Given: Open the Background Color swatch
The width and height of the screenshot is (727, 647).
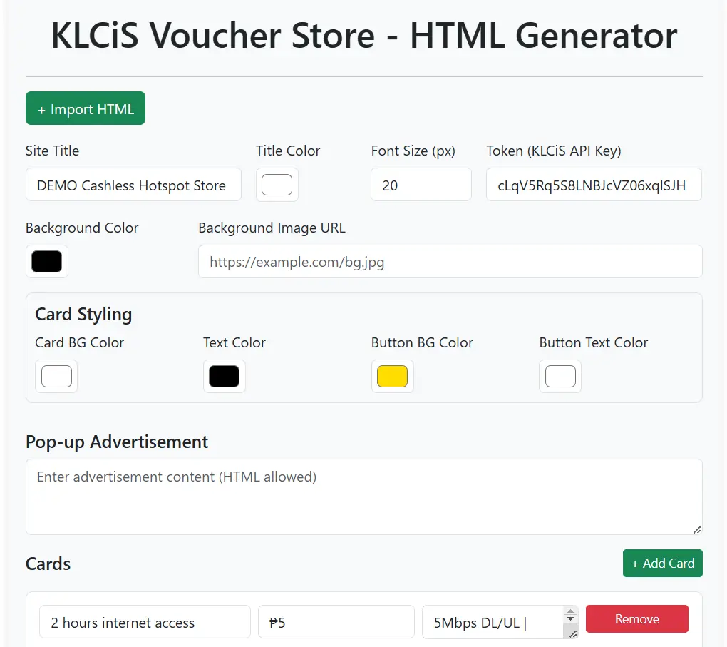Looking at the screenshot, I should [47, 262].
